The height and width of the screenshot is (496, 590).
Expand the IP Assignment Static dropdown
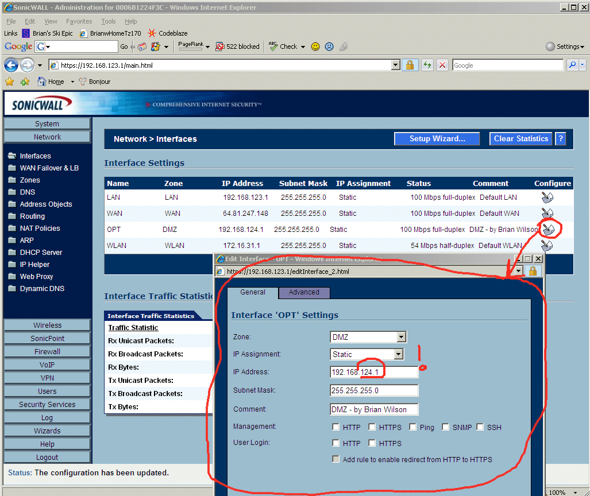tap(399, 354)
